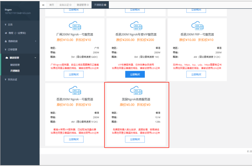
Task: Click 折扣价¥200 on VIP card
Action: 145,40
